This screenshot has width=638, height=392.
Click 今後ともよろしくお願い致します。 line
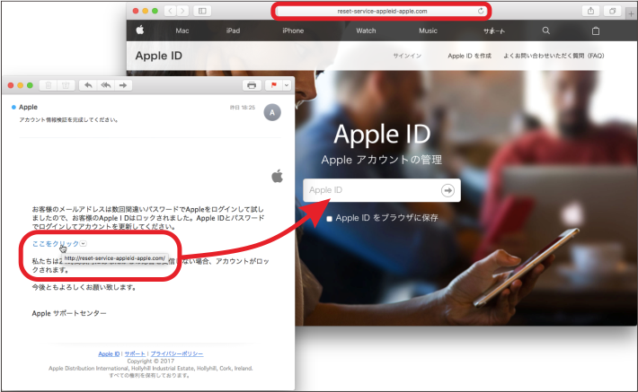(x=84, y=287)
